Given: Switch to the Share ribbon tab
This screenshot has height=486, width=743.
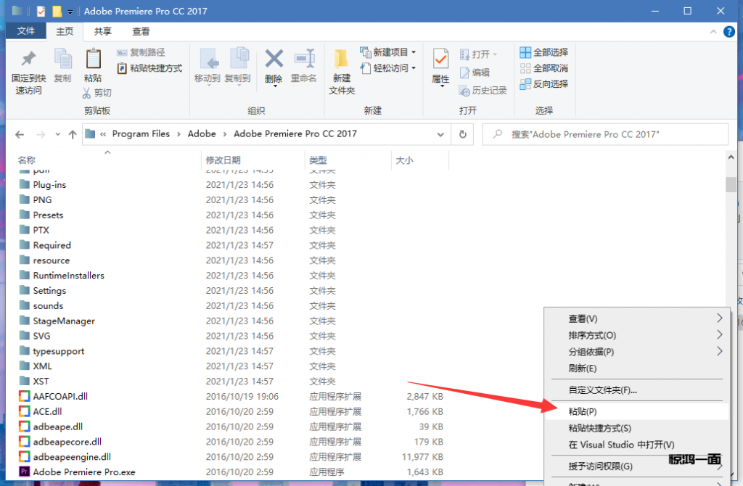Looking at the screenshot, I should click(103, 31).
